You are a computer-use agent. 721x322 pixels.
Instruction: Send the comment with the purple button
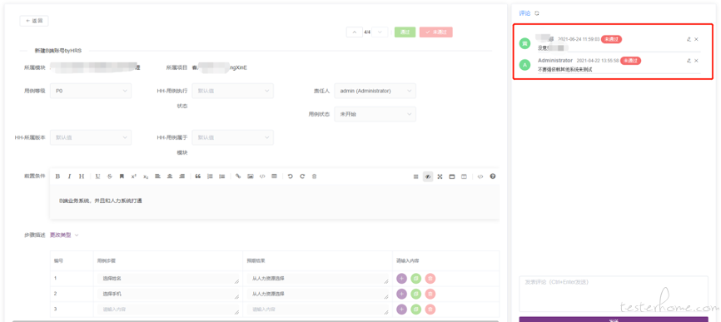tap(614, 320)
